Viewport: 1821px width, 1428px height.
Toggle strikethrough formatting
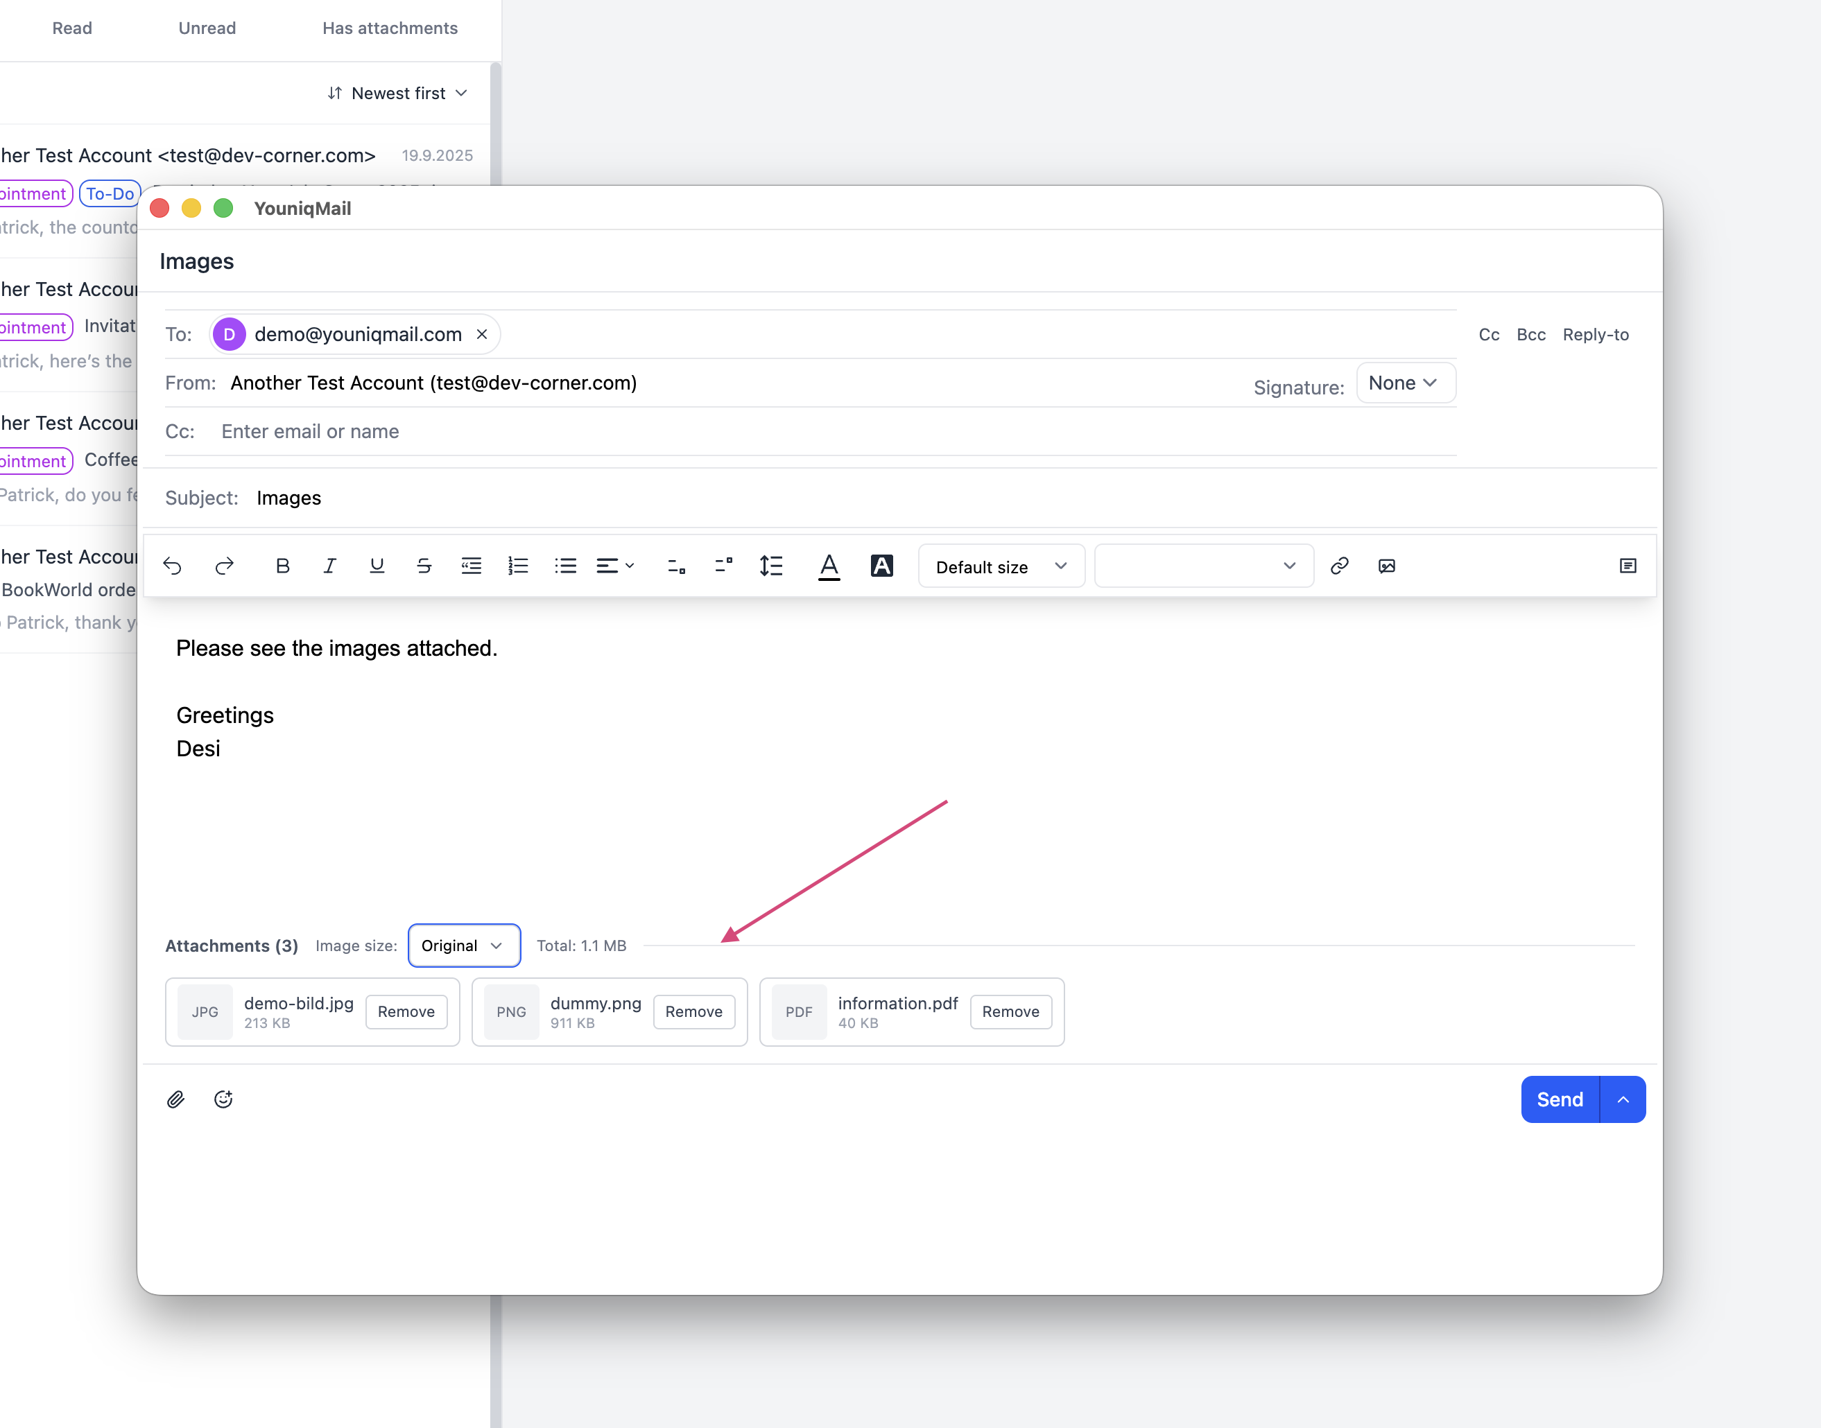coord(424,566)
